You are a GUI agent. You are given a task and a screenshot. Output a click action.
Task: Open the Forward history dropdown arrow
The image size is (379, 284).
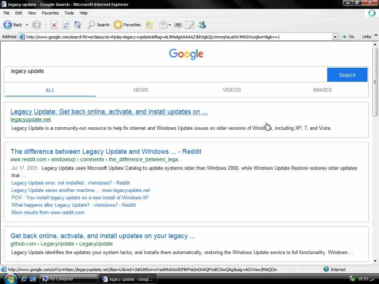pyautogui.click(x=46, y=25)
